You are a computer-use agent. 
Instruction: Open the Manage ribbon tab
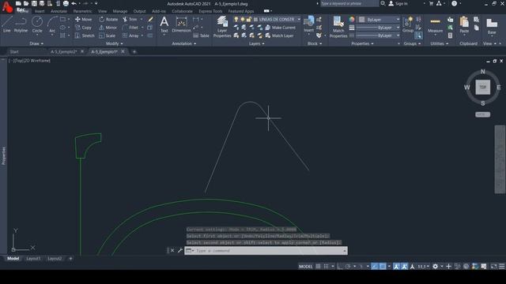[119, 11]
